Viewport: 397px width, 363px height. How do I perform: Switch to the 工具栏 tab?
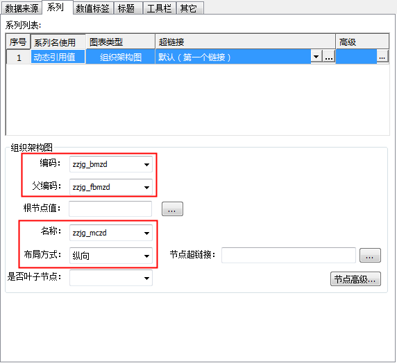tap(160, 8)
